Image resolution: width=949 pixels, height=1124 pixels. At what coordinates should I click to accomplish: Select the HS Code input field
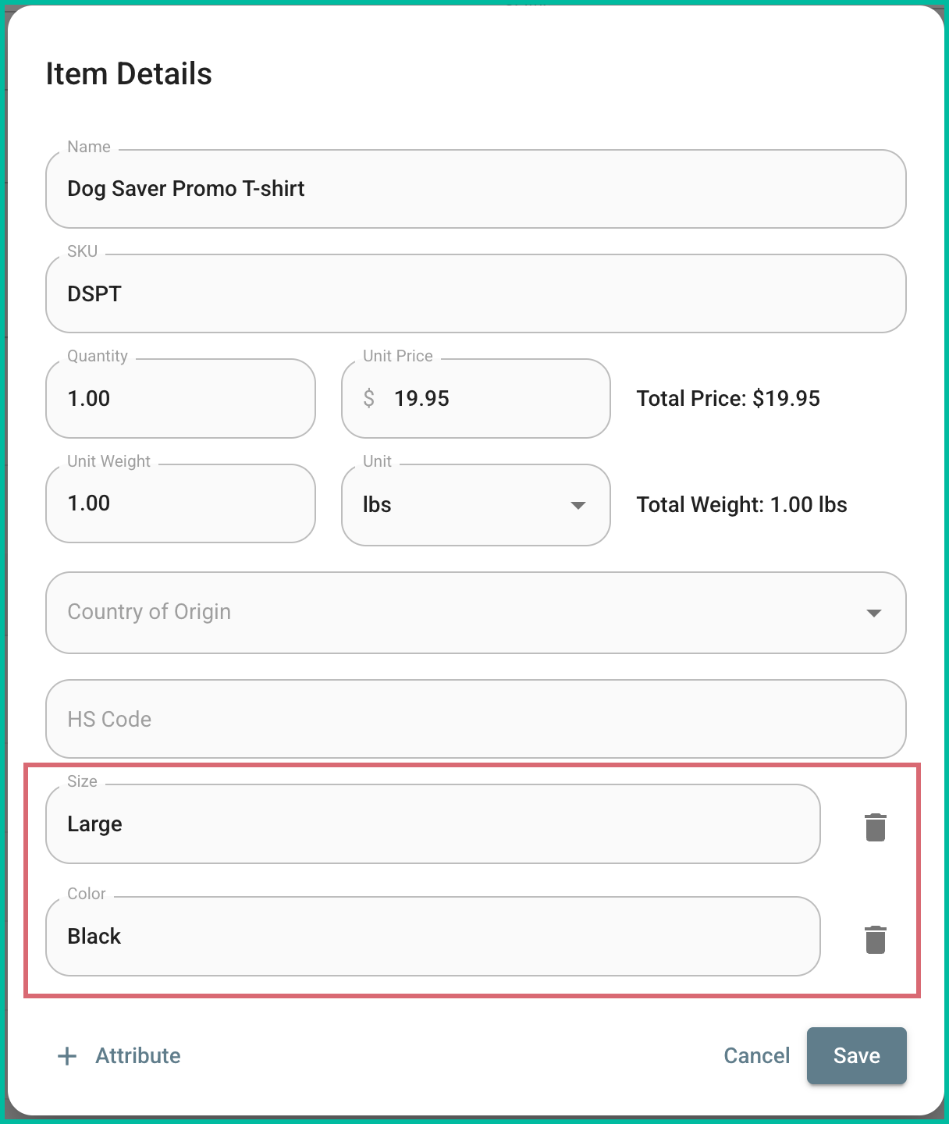[x=476, y=719]
